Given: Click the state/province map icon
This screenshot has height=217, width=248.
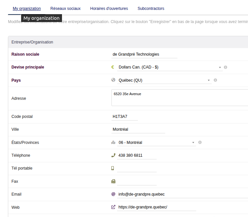Looking at the screenshot, I should [x=113, y=143].
